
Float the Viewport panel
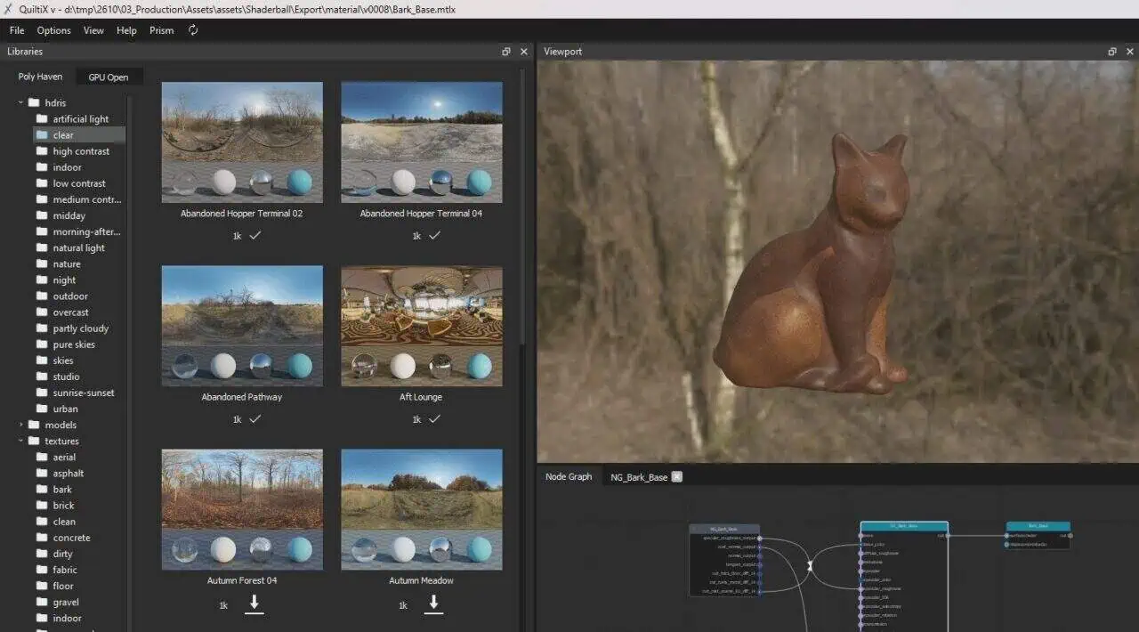pyautogui.click(x=1112, y=52)
